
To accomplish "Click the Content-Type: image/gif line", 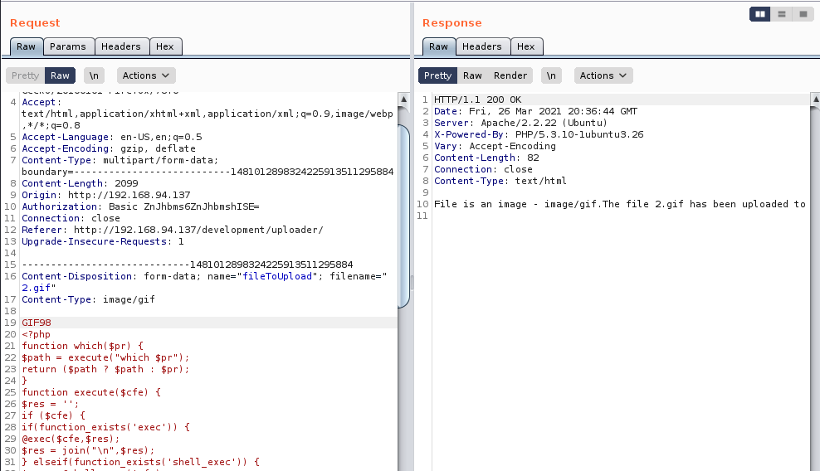I will pos(88,299).
